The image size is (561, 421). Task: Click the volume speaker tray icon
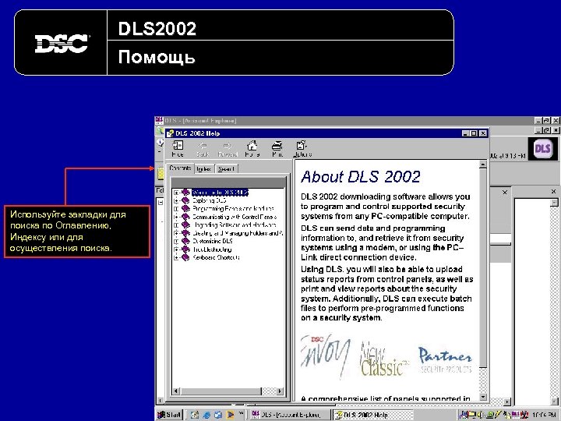(x=480, y=415)
